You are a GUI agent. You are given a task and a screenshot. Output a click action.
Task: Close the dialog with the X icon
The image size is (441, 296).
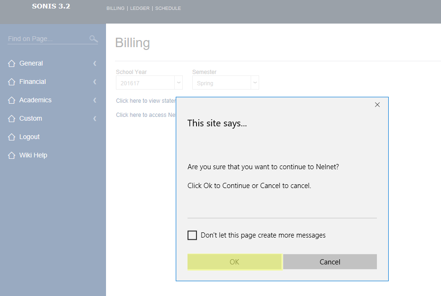(377, 105)
